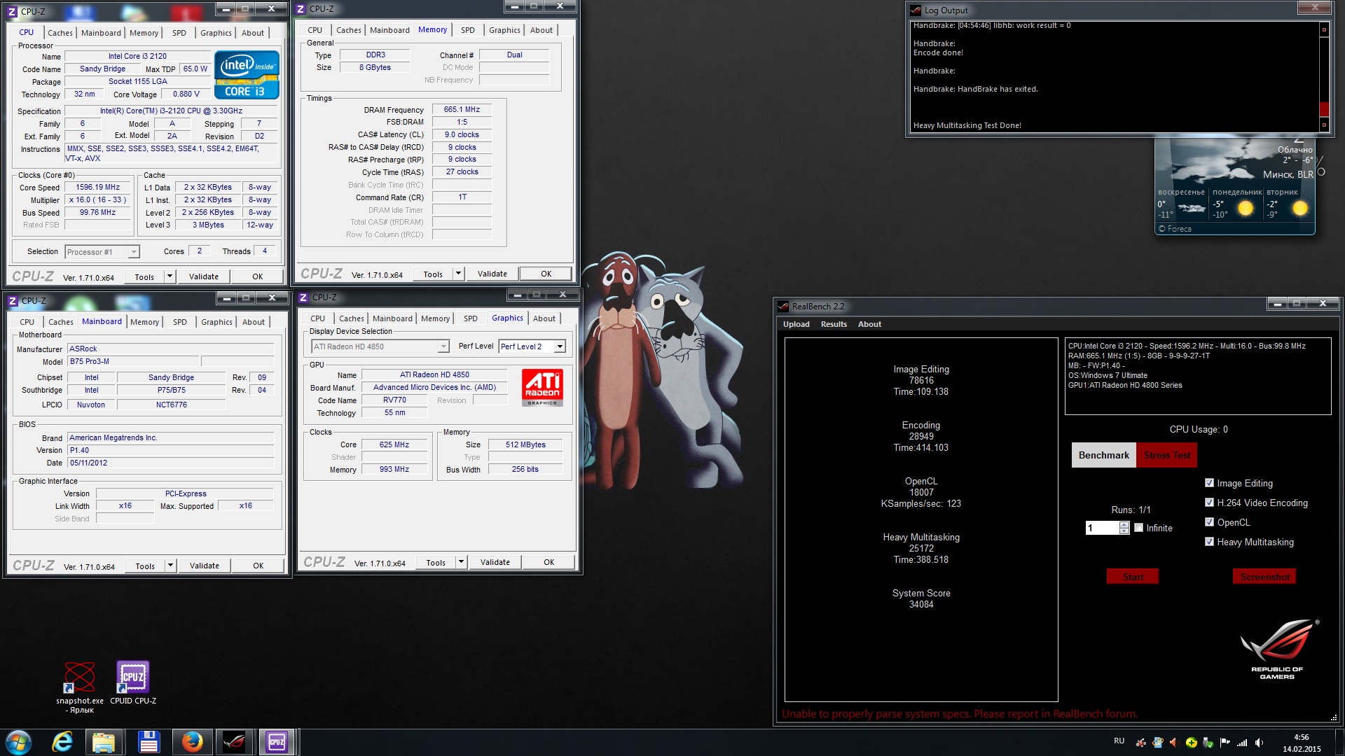Image resolution: width=1345 pixels, height=756 pixels.
Task: Open CPUID CPU-Z desktop shortcut
Action: (x=133, y=682)
